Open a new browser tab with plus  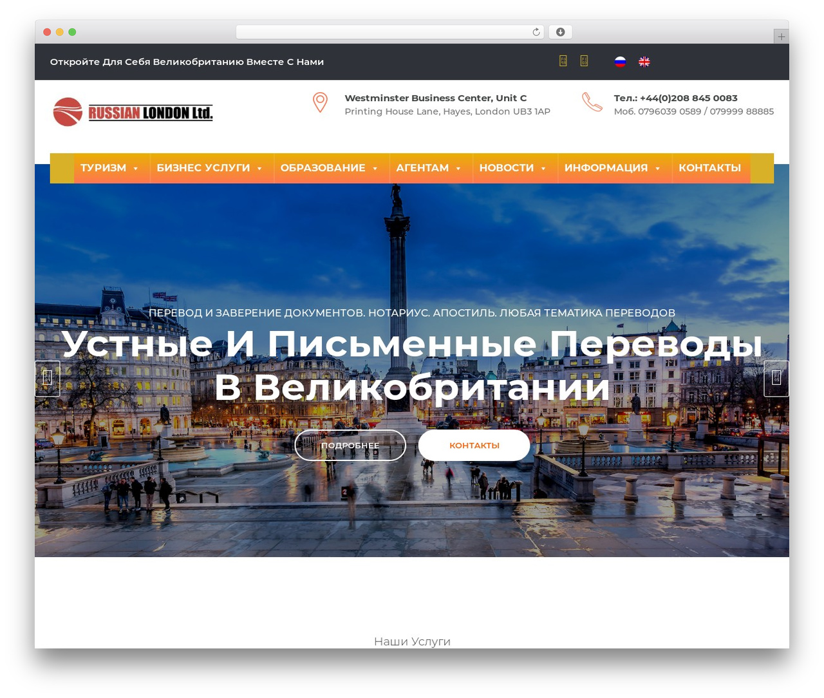click(782, 37)
